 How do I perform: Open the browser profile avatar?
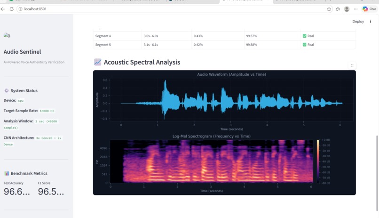(x=347, y=9)
